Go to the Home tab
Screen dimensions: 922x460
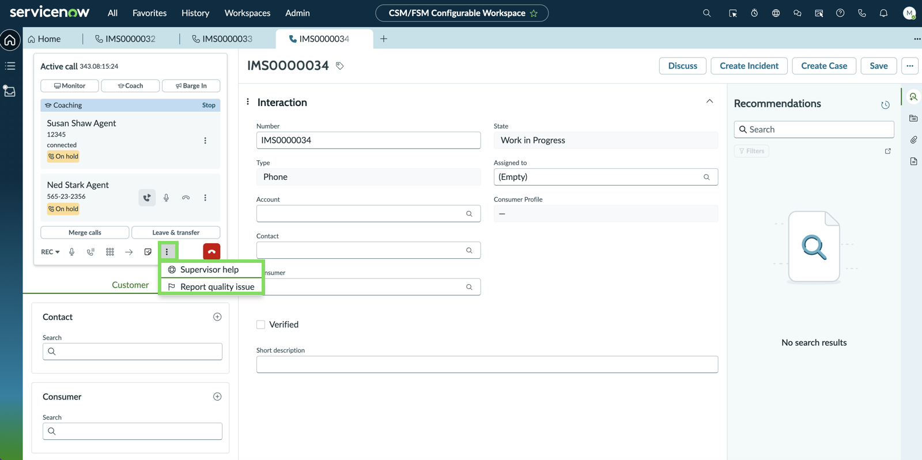[44, 39]
